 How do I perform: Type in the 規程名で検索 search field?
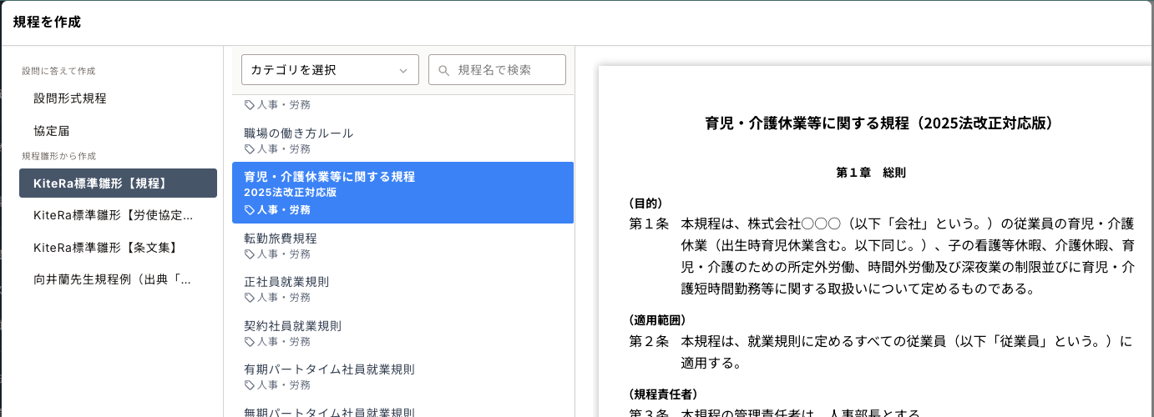507,70
